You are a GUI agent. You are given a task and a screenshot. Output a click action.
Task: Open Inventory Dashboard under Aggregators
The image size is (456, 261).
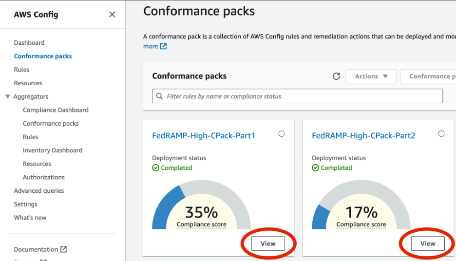tap(53, 150)
